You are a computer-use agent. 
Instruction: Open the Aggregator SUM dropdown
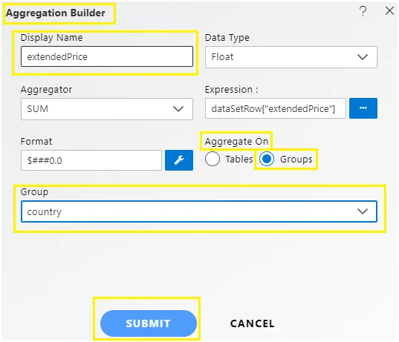coord(107,109)
